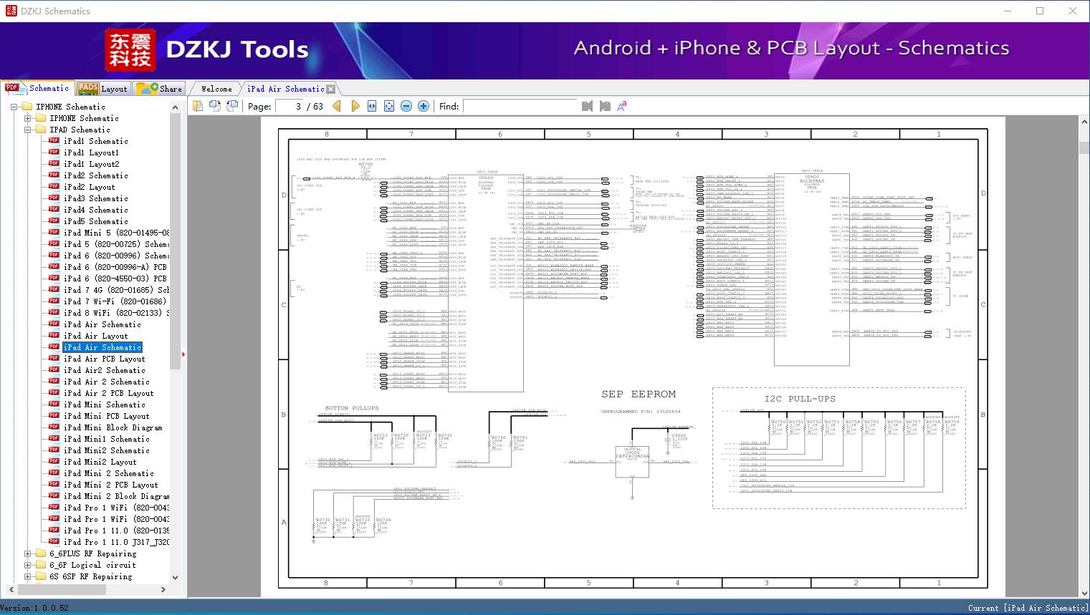The image size is (1090, 615).
Task: Zoom out using the minus magnifier icon
Action: tap(406, 105)
